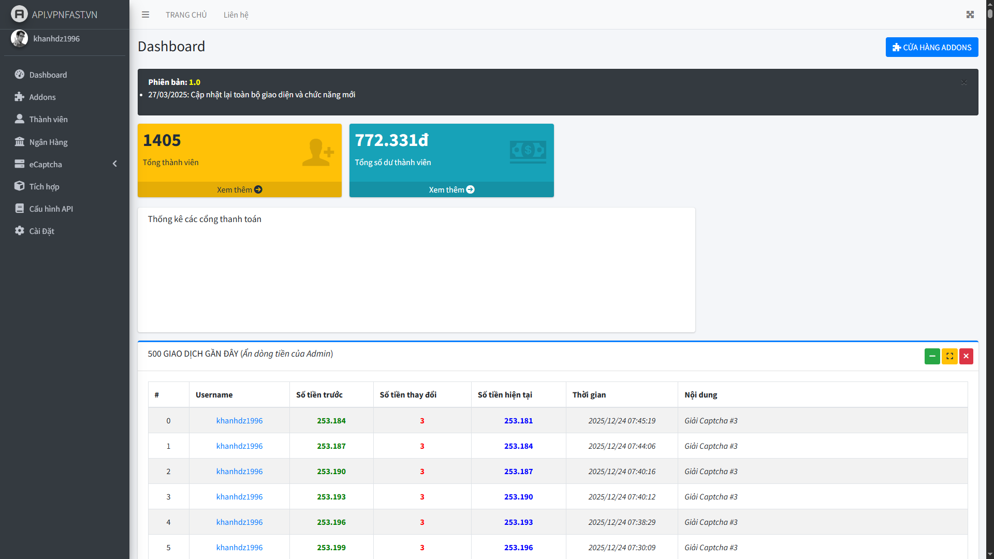
Task: Open Cấu hình API sidebar item
Action: 51,209
